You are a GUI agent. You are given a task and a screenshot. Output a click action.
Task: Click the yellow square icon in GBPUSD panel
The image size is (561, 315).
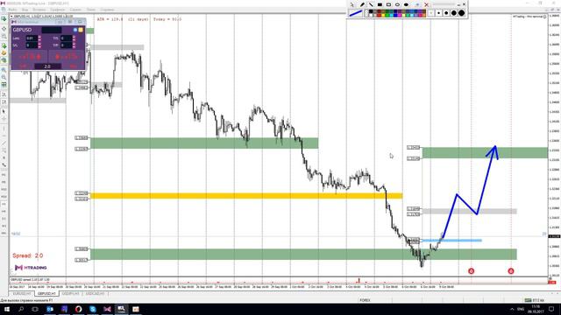click(x=81, y=30)
